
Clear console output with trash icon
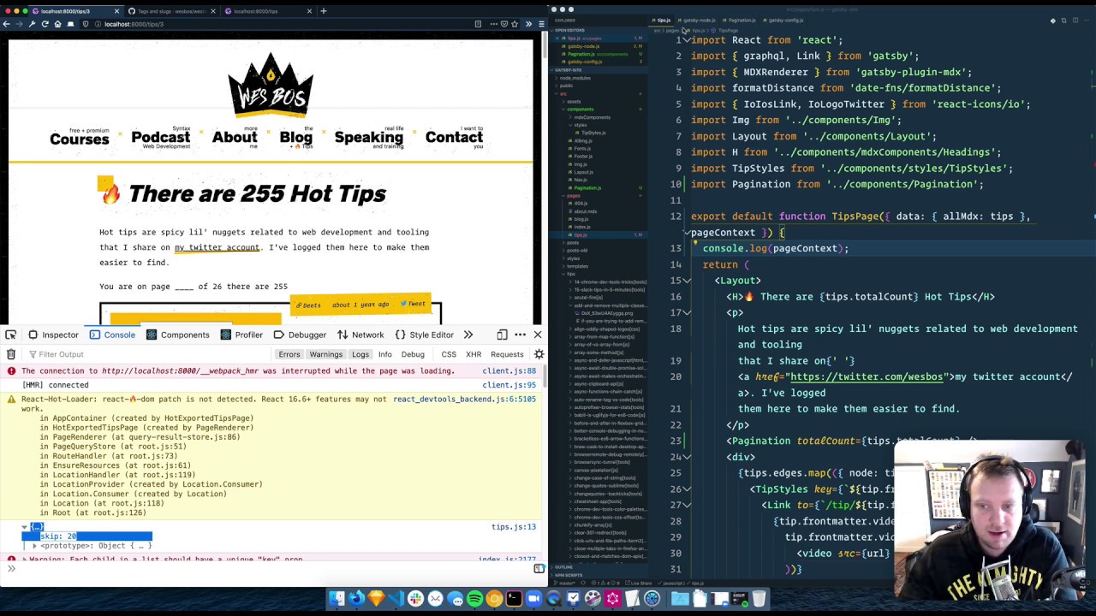11,354
